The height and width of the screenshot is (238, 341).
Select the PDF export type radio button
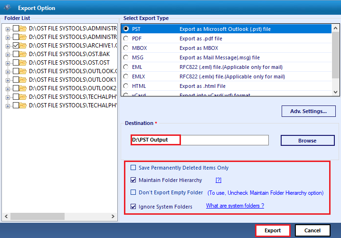[126, 38]
